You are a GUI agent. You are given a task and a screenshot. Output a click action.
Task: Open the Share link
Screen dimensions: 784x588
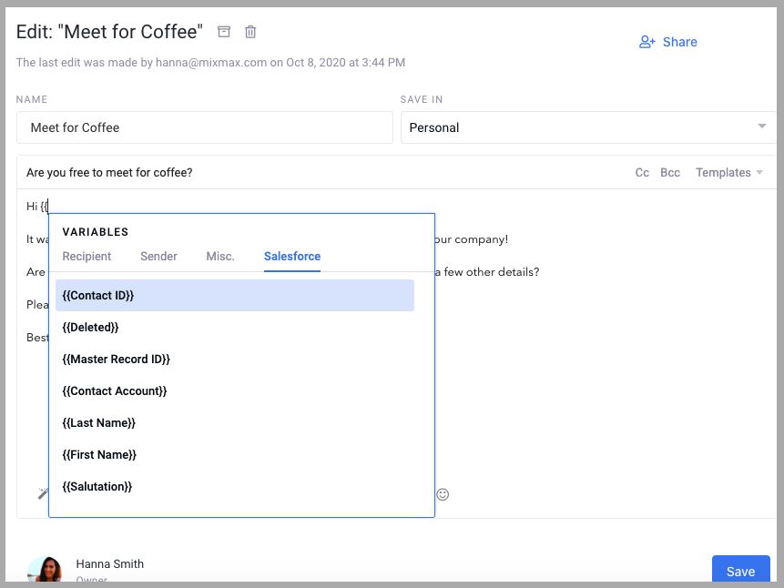click(679, 42)
